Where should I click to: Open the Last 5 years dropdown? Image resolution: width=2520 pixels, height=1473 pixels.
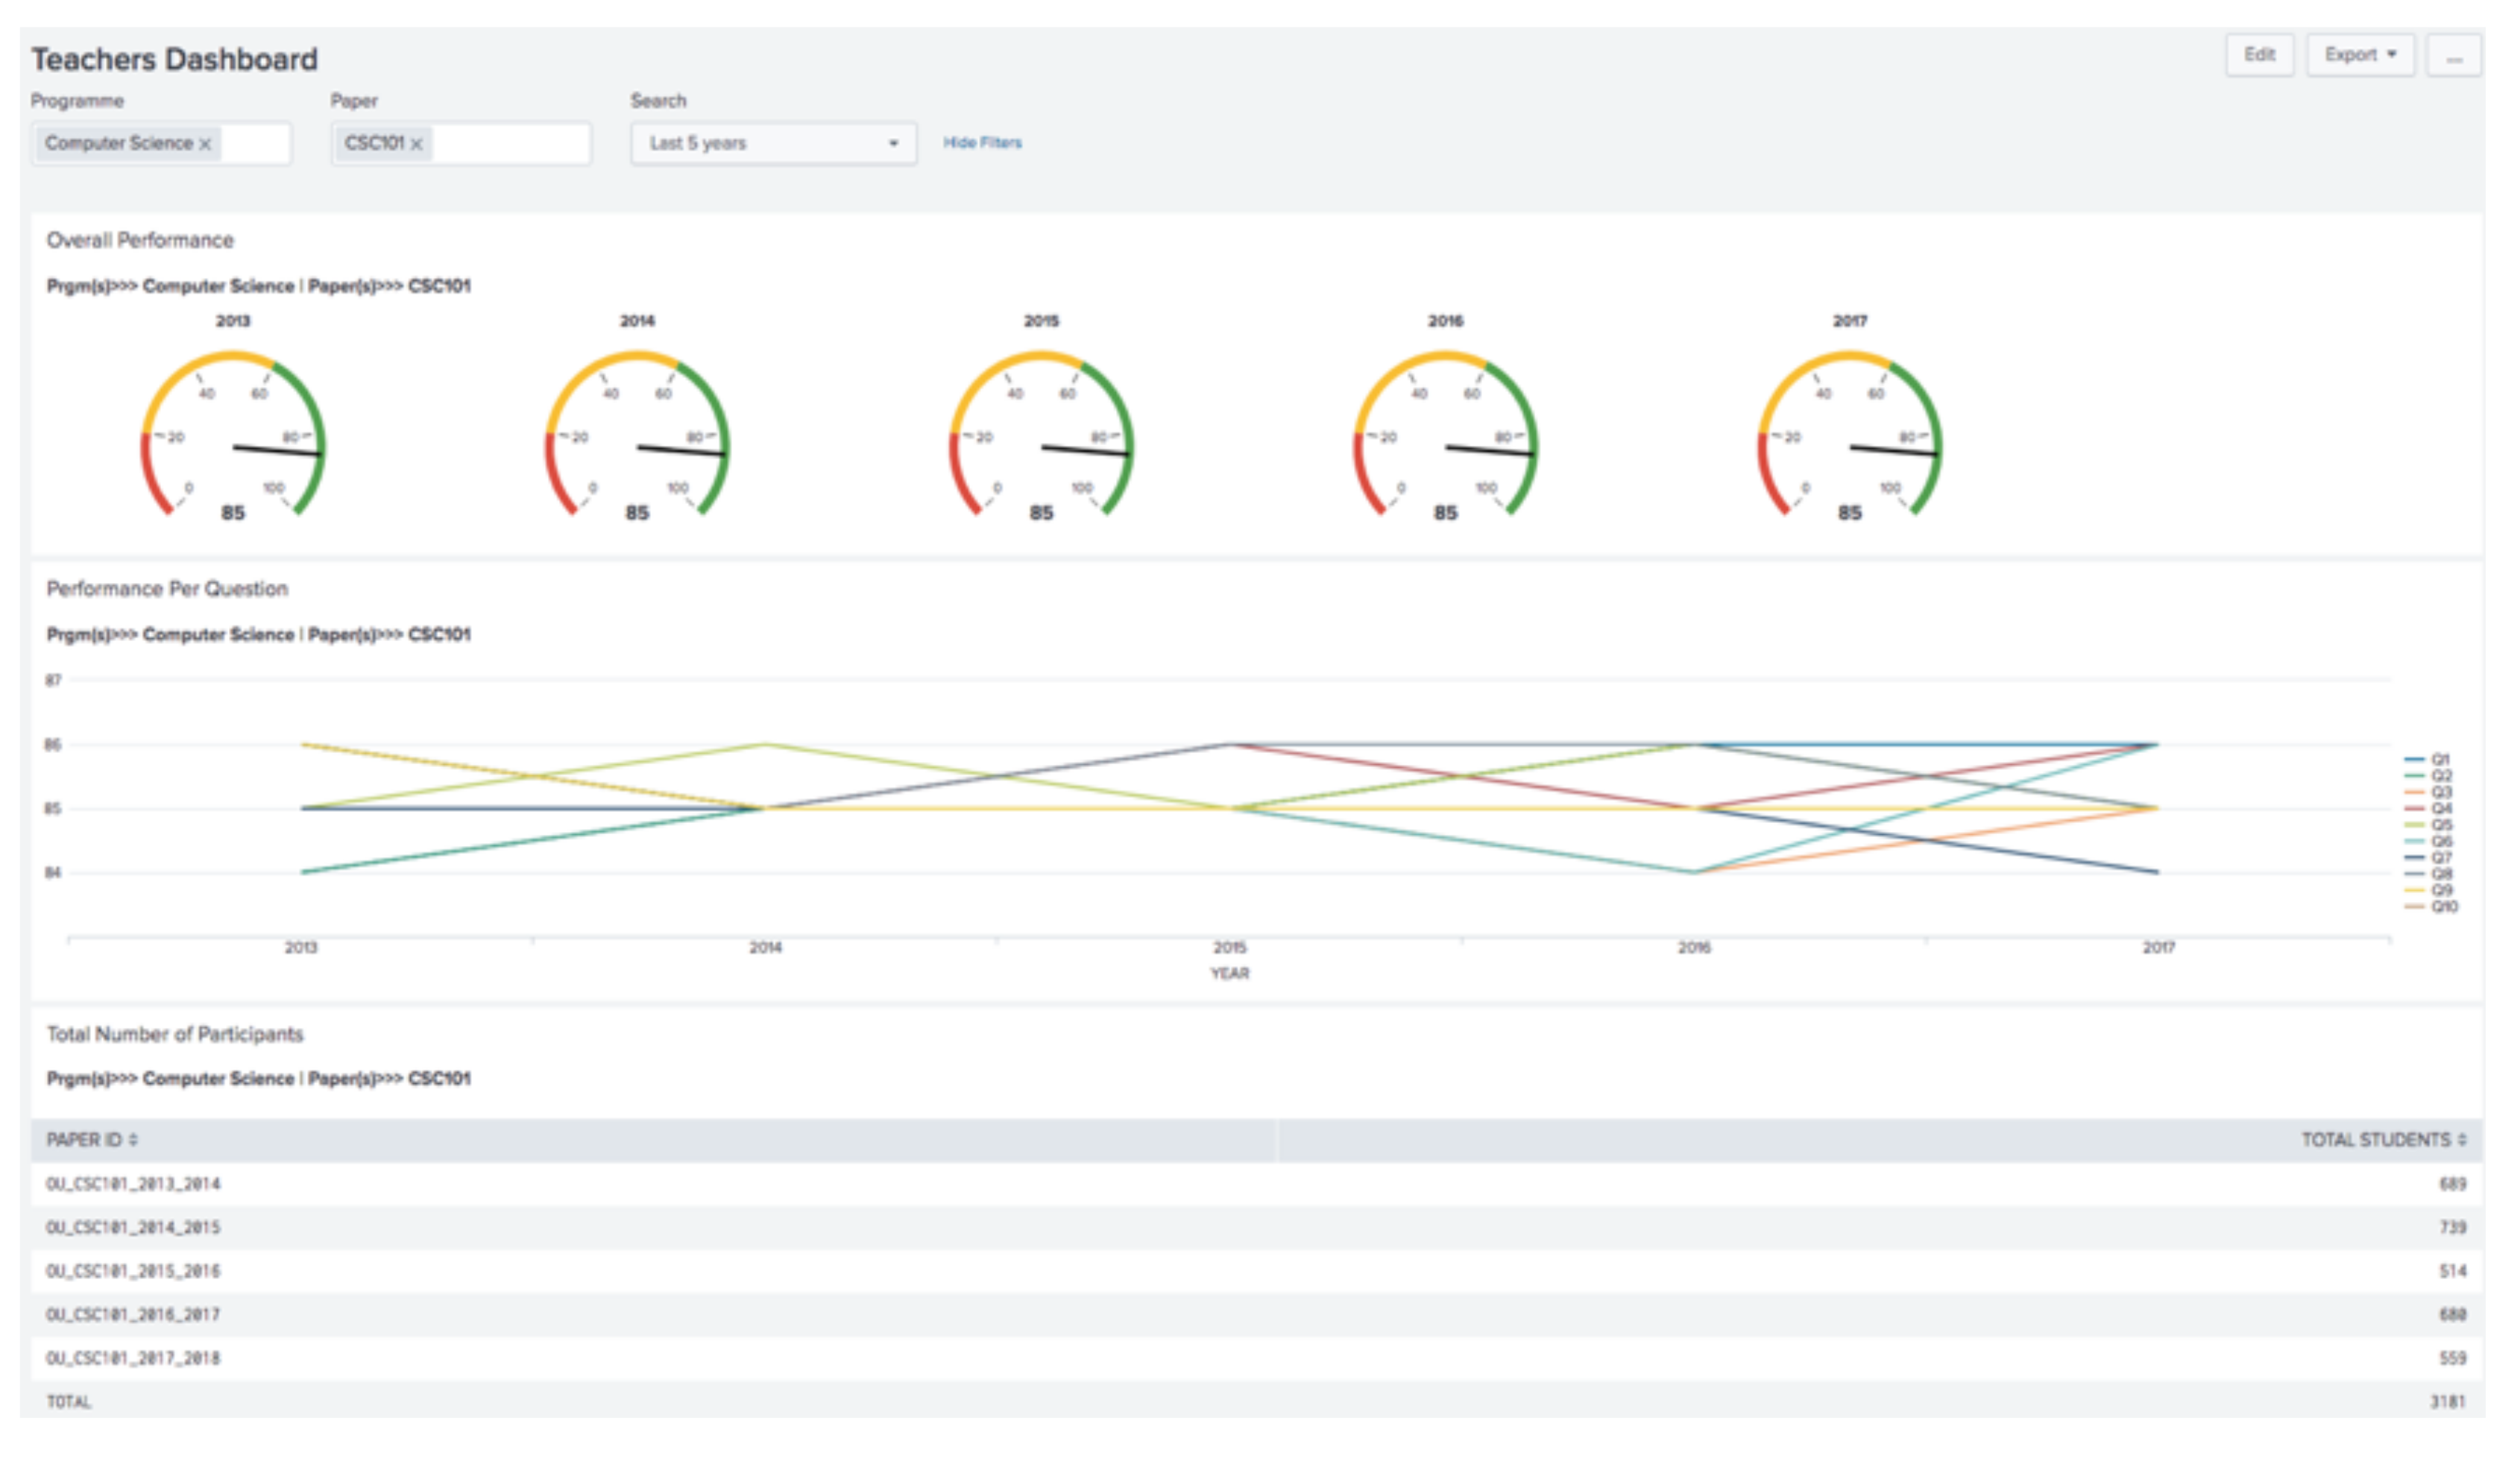click(x=773, y=143)
